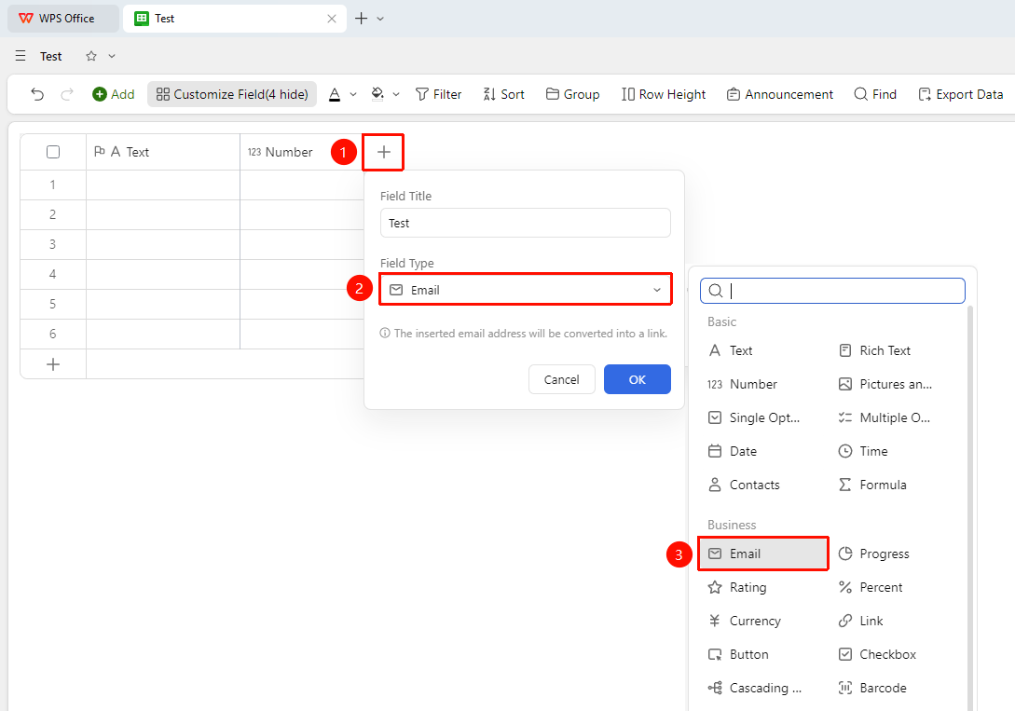Screen dimensions: 1015x711
Task: Open the Field Type Email dropdown
Action: click(526, 291)
